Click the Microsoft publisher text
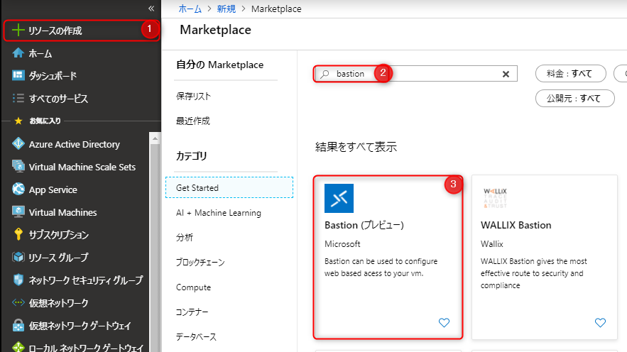Screen dimensions: 627x352 click(342, 244)
